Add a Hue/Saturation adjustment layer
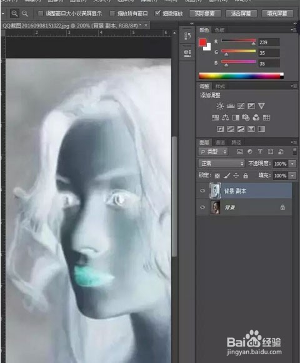The image size is (300, 363). (215, 117)
